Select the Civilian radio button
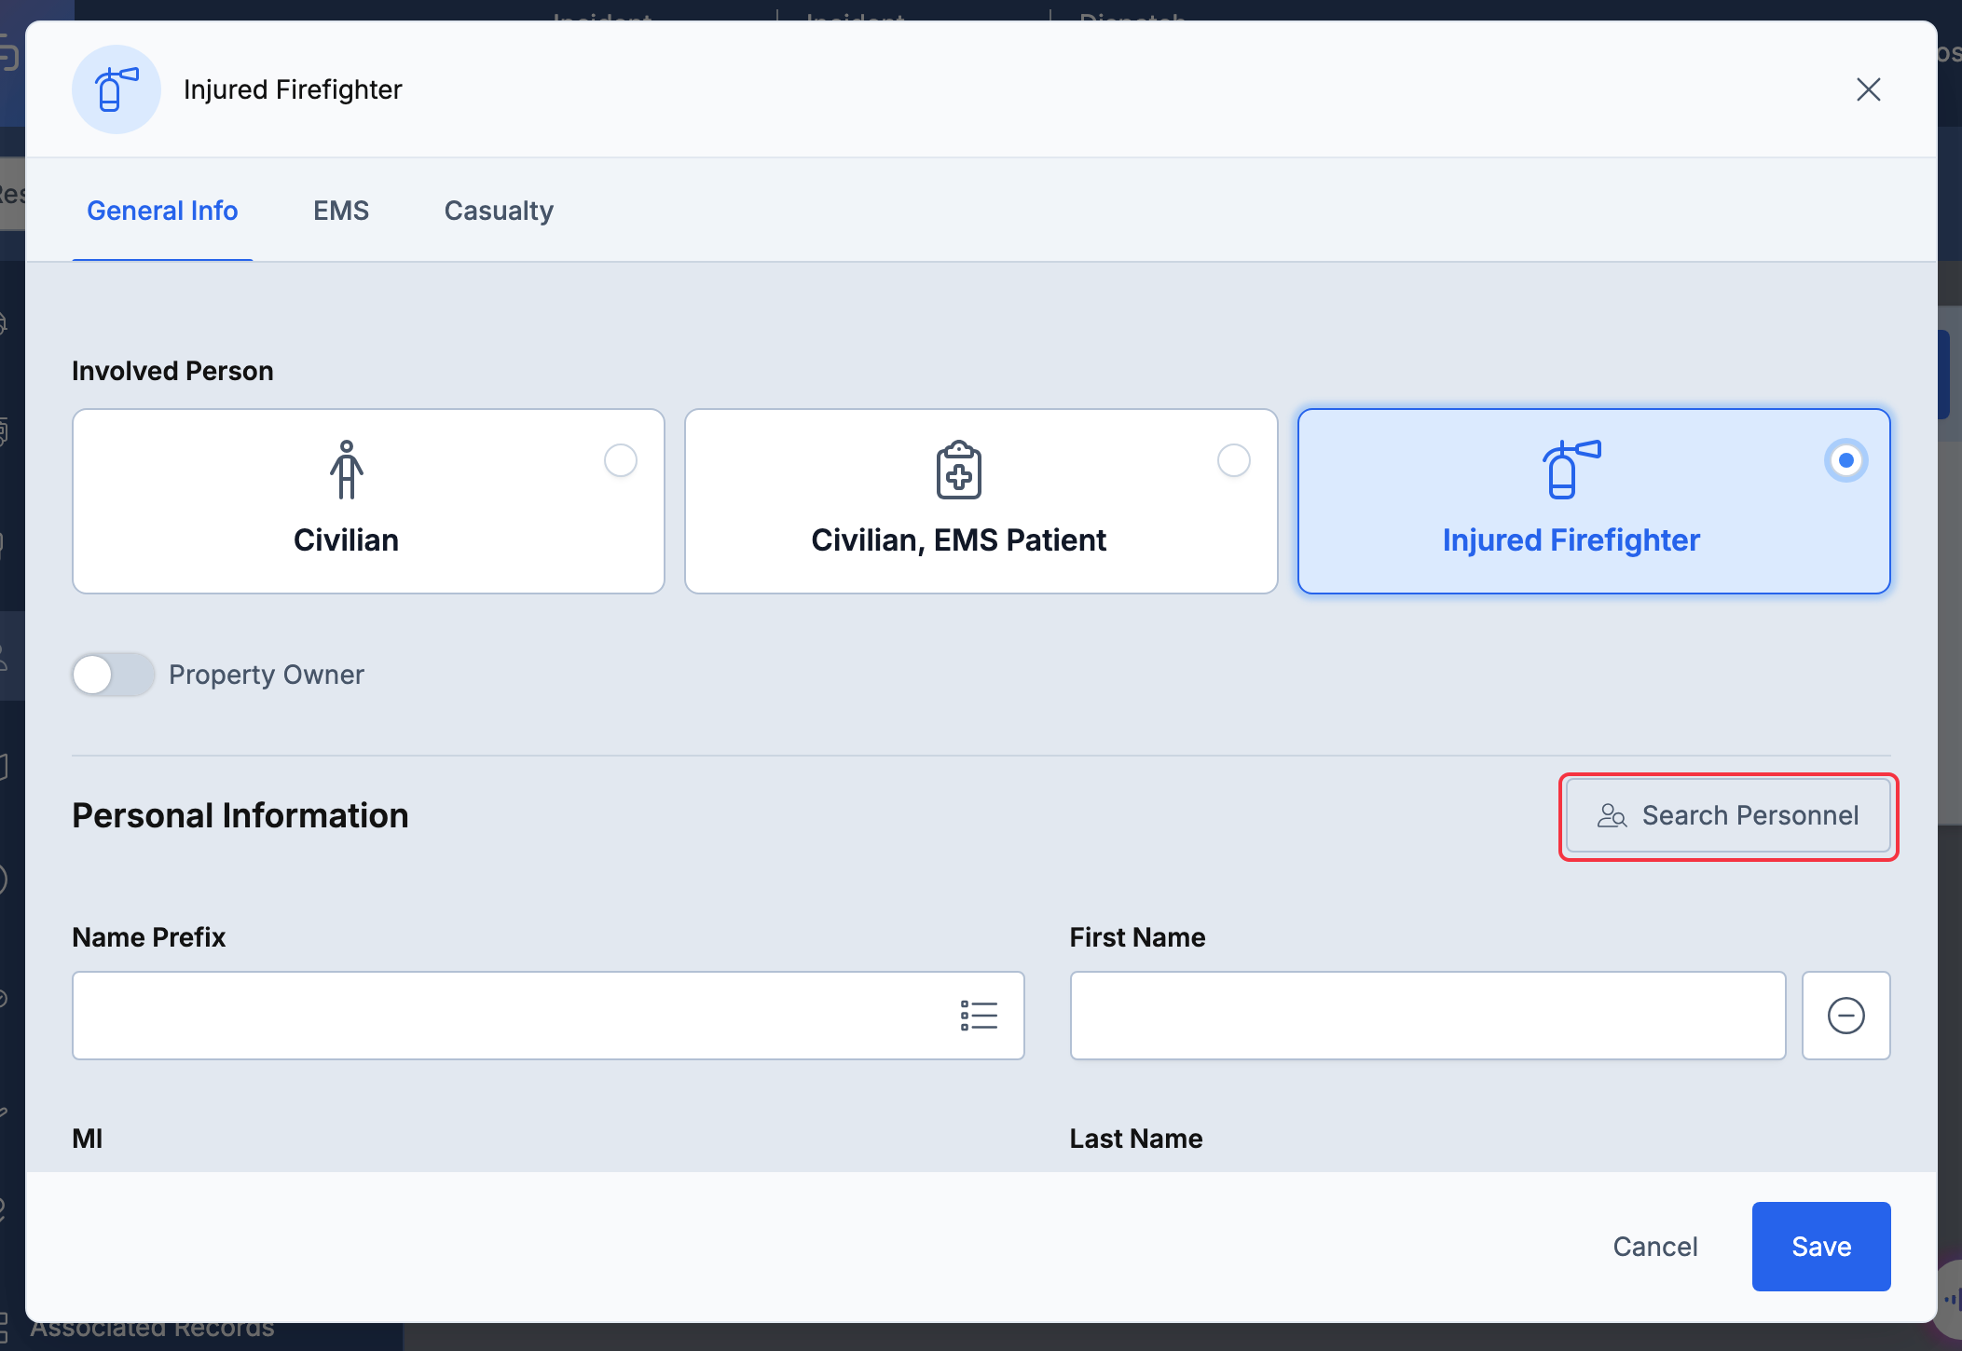Image resolution: width=1962 pixels, height=1351 pixels. coord(621,460)
